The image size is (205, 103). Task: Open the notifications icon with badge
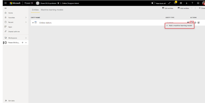pyautogui.click(x=175, y=3)
